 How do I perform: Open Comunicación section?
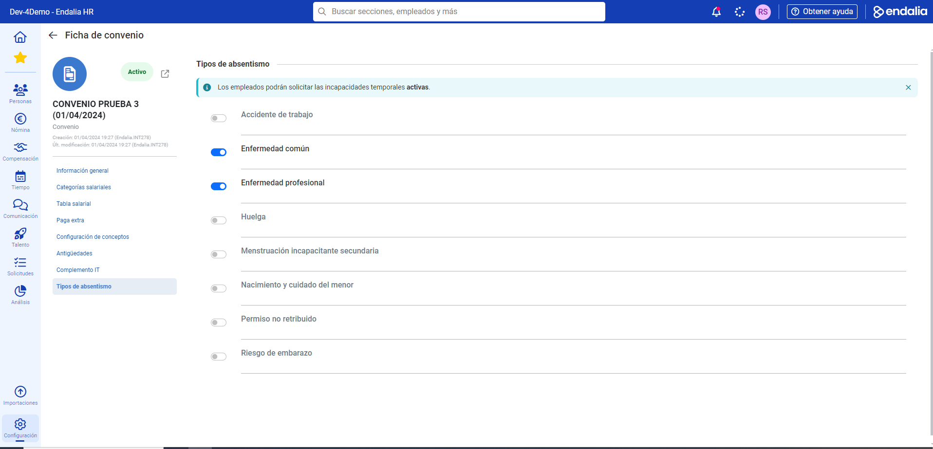20,208
